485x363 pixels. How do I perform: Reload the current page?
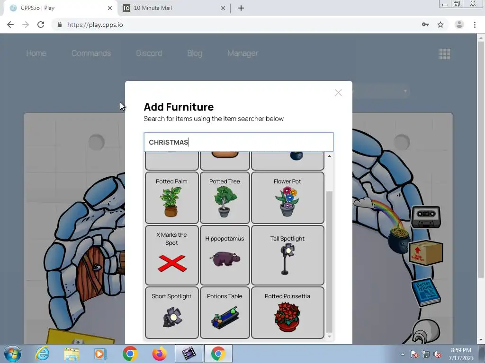(x=41, y=25)
